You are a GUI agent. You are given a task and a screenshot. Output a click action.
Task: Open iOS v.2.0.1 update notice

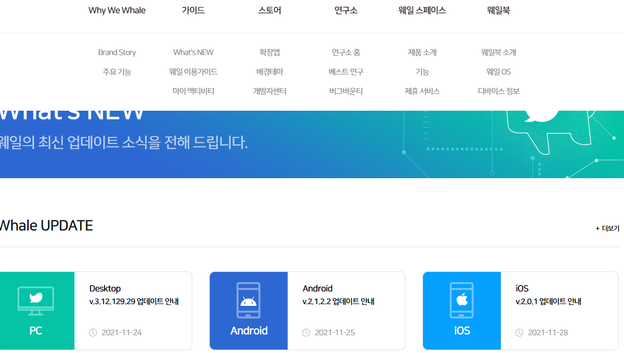coord(549,302)
